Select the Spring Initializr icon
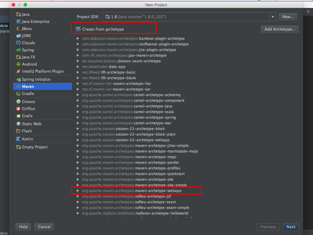This screenshot has height=235, width=313. point(18,80)
